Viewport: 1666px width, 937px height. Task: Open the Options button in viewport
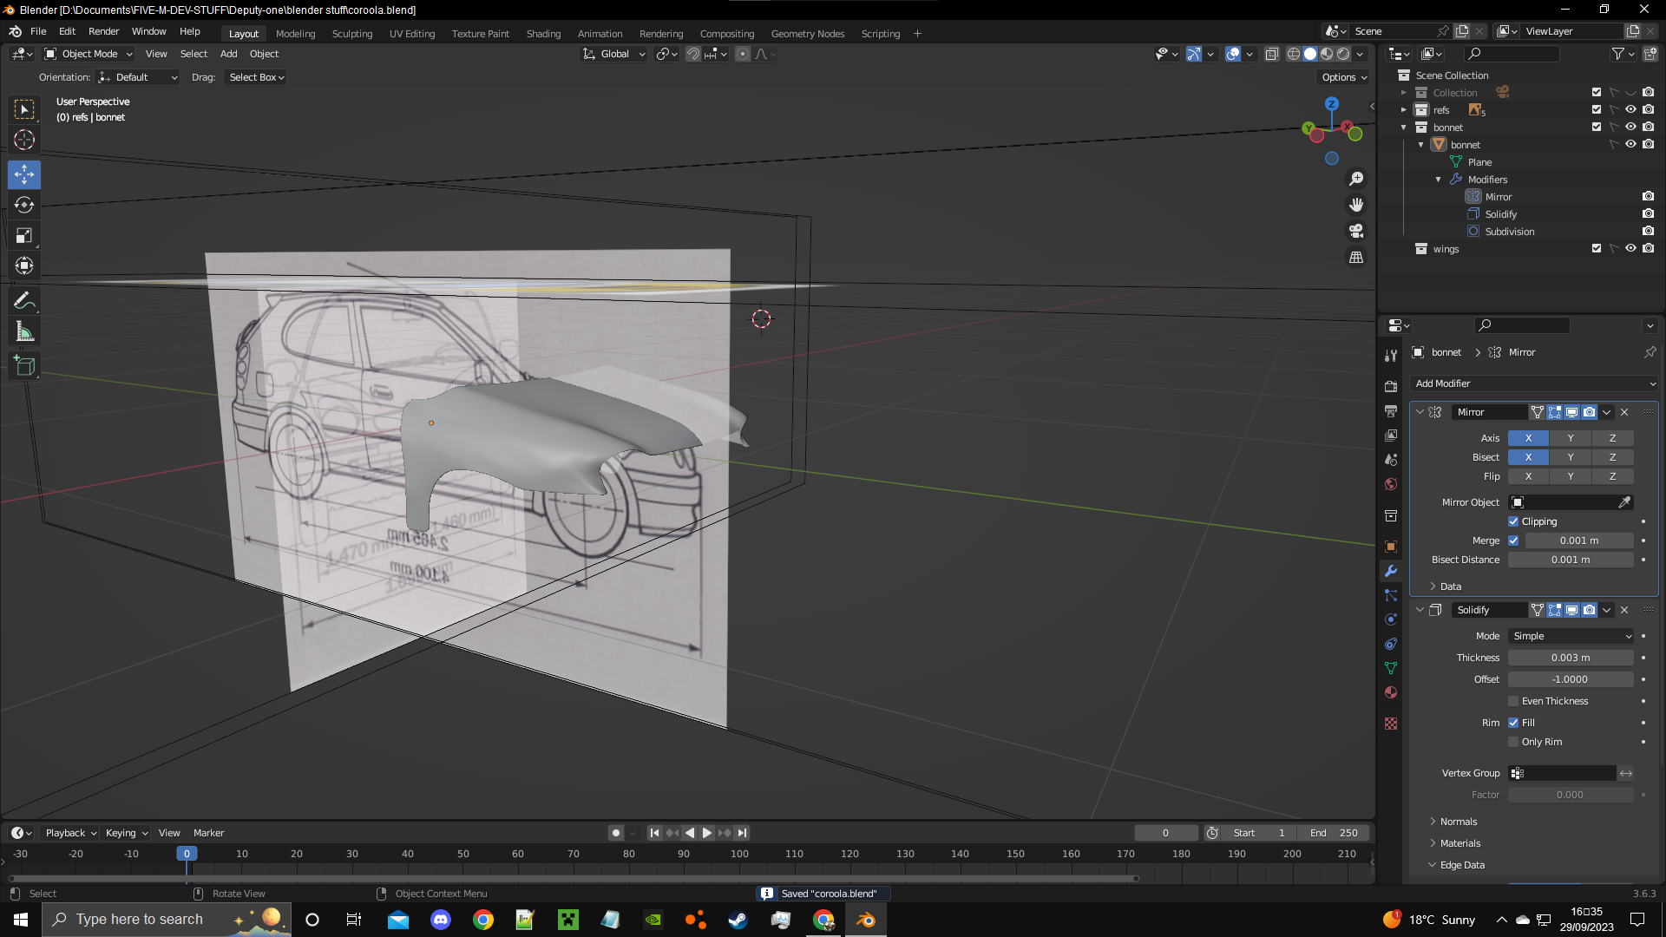coord(1343,77)
